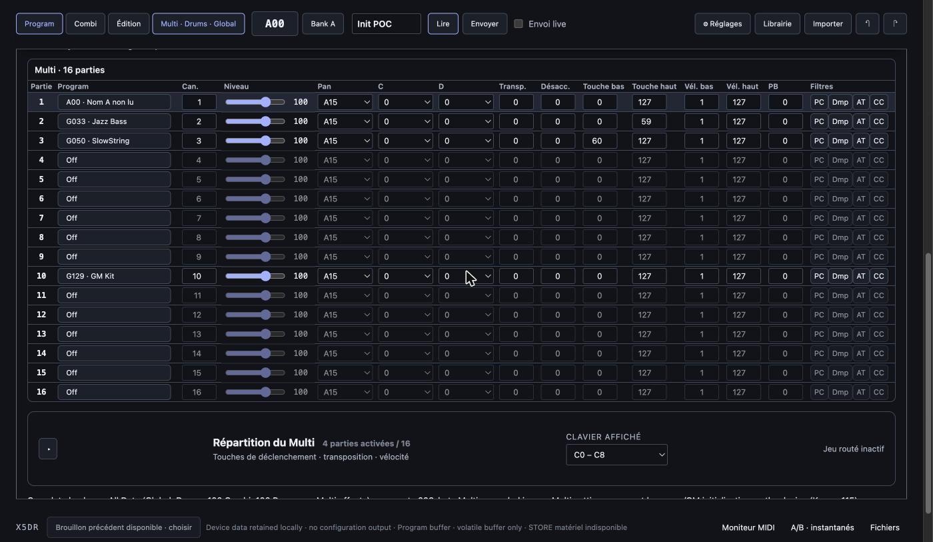Click the Can. field for part 10
The height and width of the screenshot is (542, 933).
[x=199, y=276]
